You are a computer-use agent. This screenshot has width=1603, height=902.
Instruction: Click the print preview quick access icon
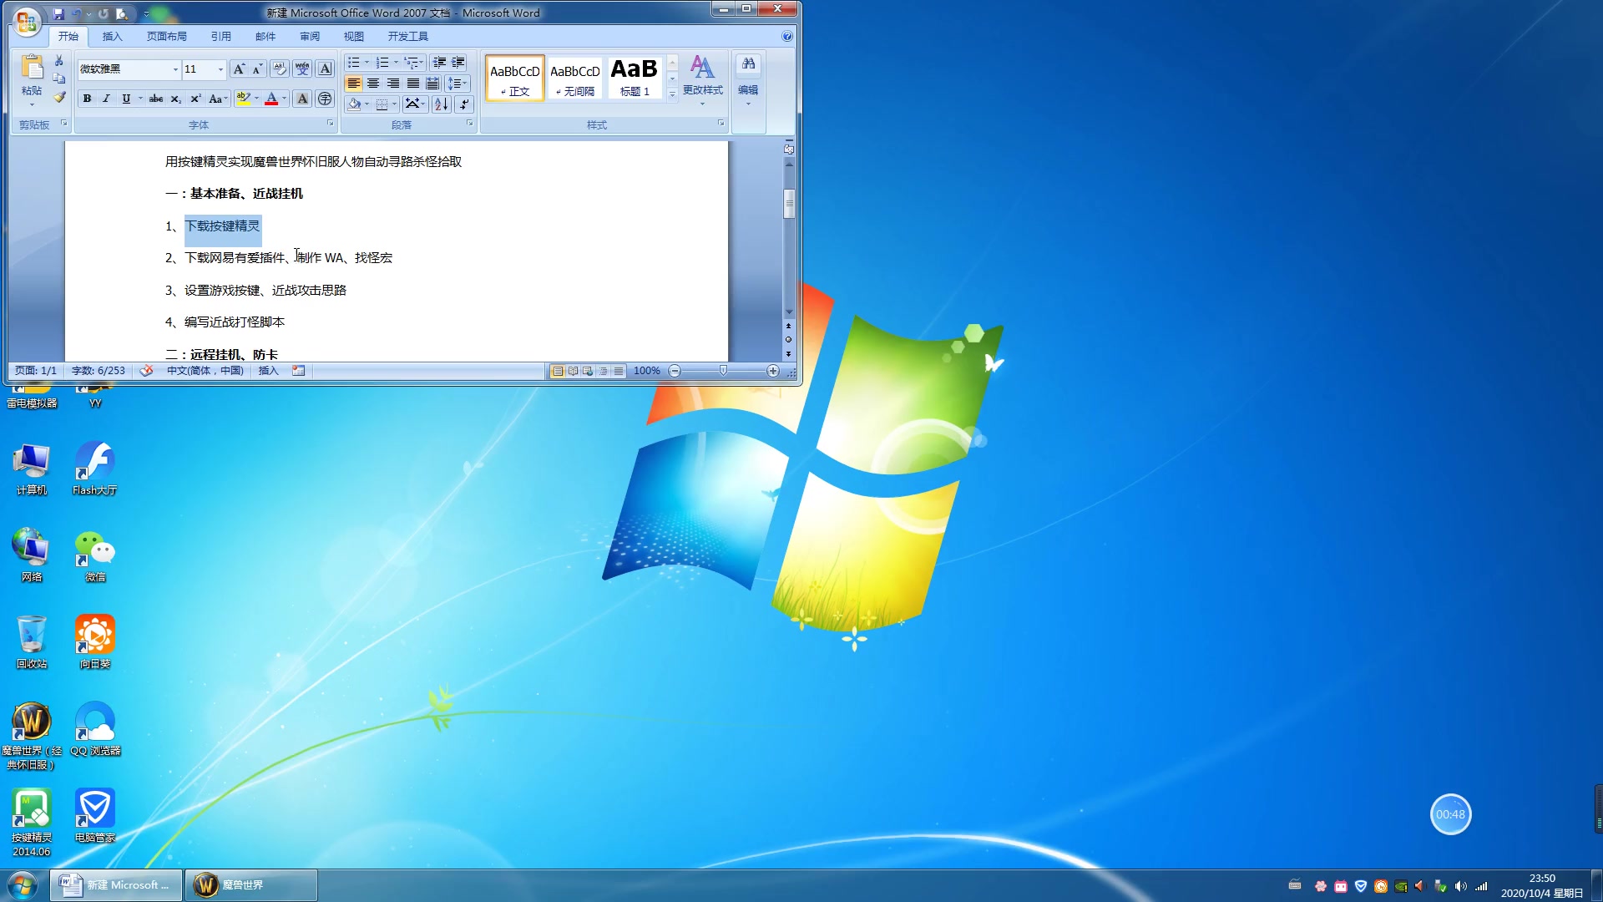[122, 13]
